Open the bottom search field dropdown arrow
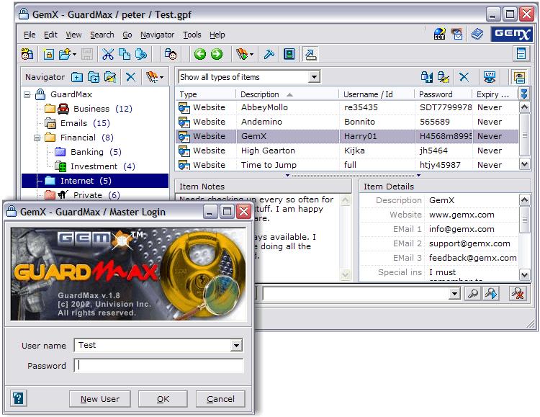This screenshot has width=540, height=417. coord(454,294)
